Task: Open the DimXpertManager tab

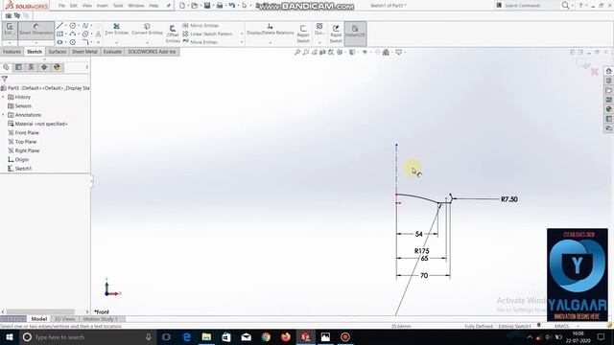Action: (x=44, y=67)
